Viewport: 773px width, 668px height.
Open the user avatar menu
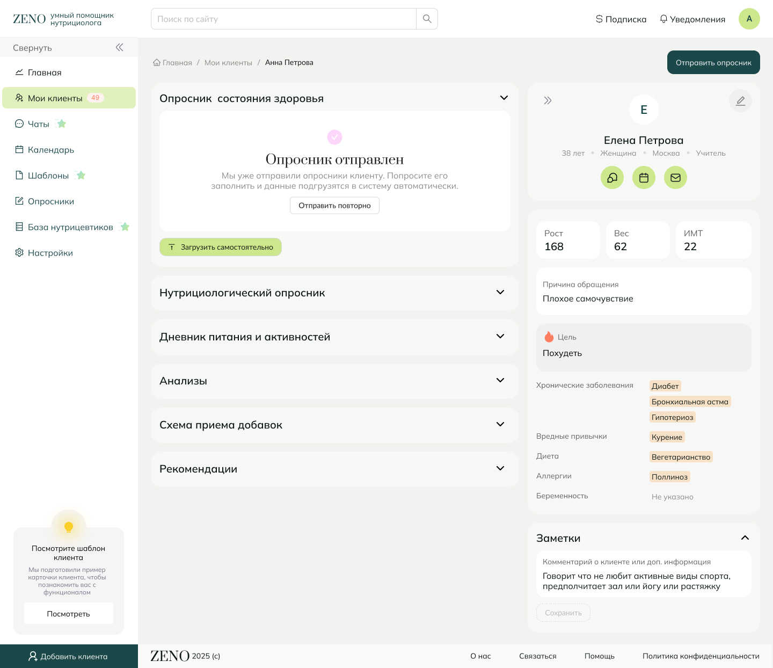pyautogui.click(x=749, y=19)
